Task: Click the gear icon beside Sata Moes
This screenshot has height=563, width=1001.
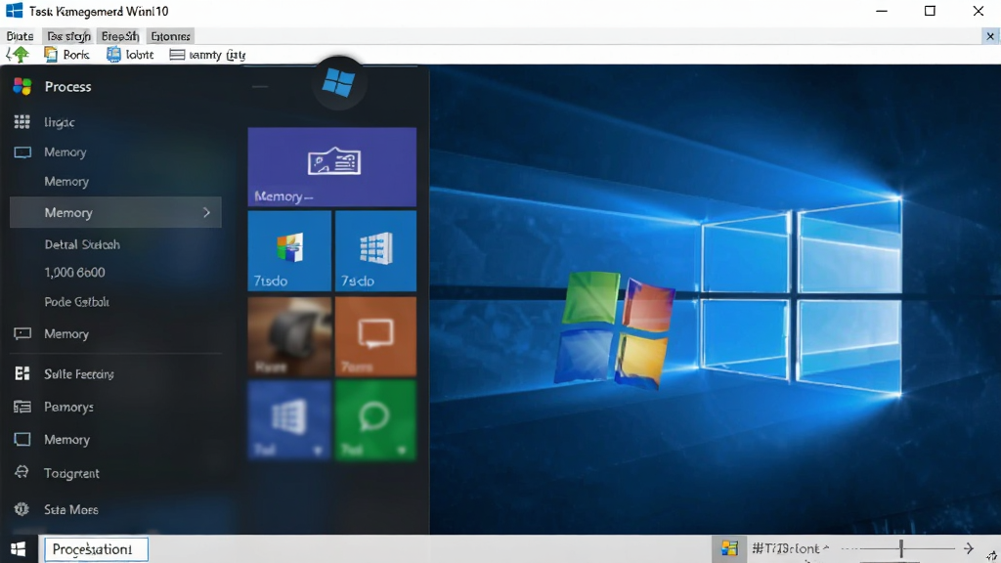Action: click(22, 508)
